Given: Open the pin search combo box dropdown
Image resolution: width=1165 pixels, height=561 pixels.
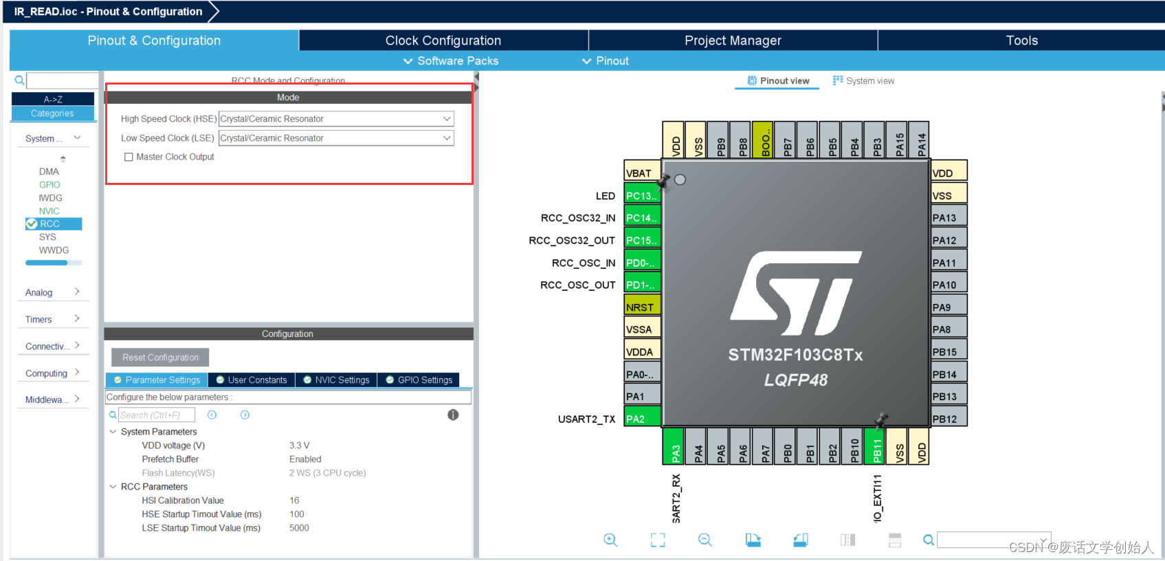Looking at the screenshot, I should pyautogui.click(x=1044, y=540).
